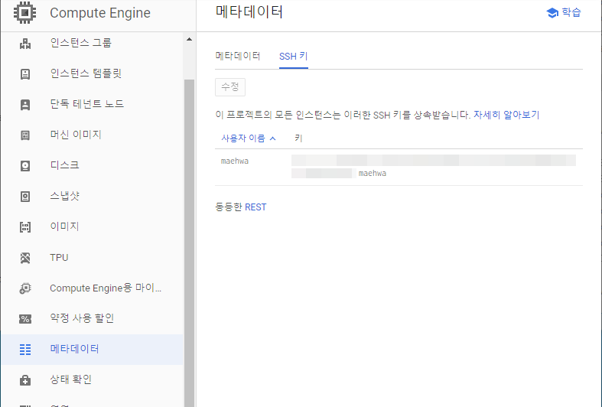The image size is (602, 407).
Task: Click the maehwa username cell
Action: [x=235, y=161]
